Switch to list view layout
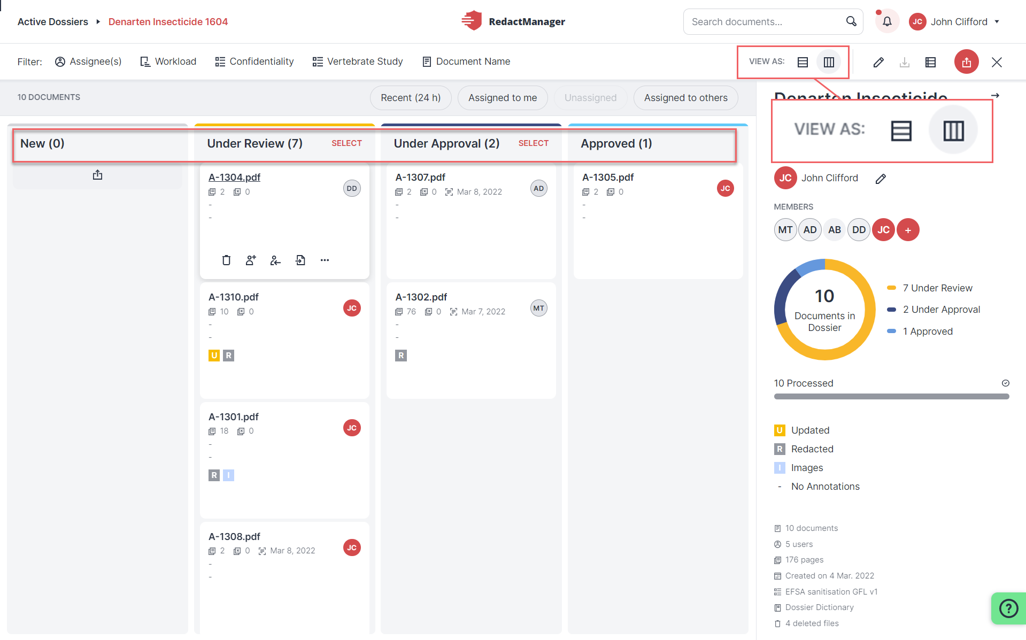The width and height of the screenshot is (1026, 640). (x=803, y=62)
